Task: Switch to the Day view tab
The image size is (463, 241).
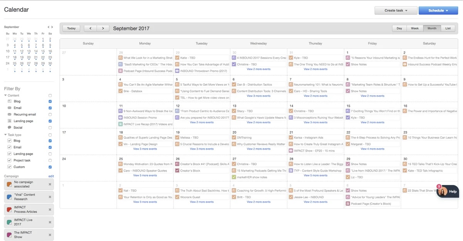Action: 399,28
